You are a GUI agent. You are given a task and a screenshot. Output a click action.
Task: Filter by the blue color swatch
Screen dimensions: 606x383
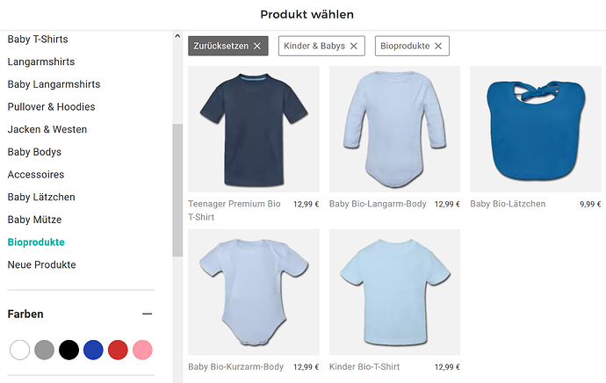point(93,350)
